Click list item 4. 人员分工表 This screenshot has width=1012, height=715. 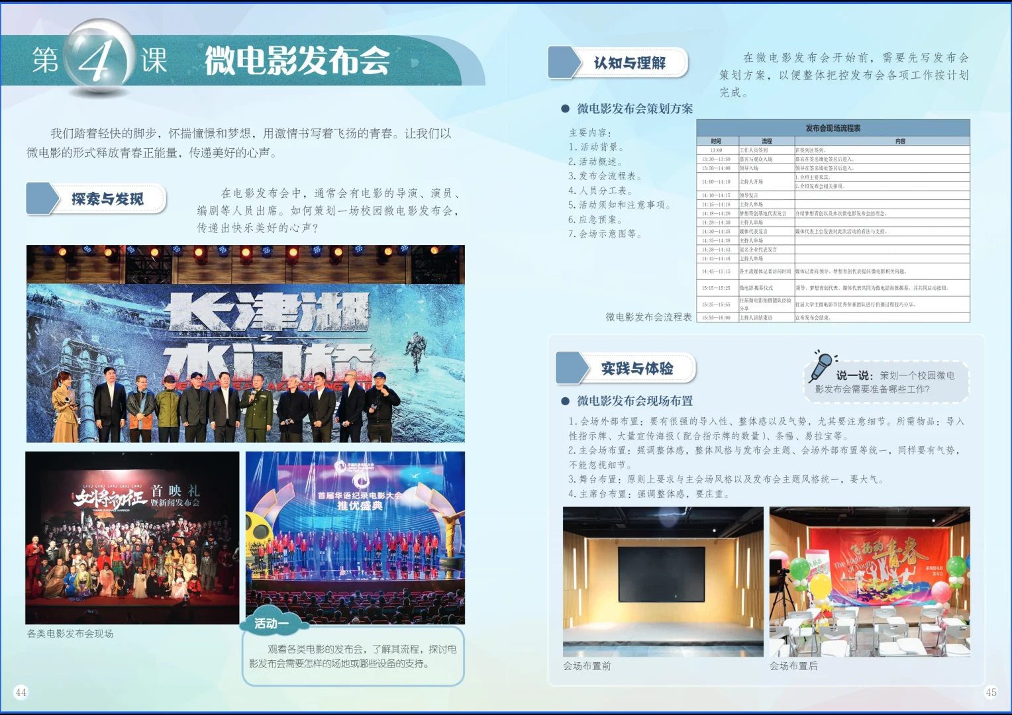click(601, 191)
